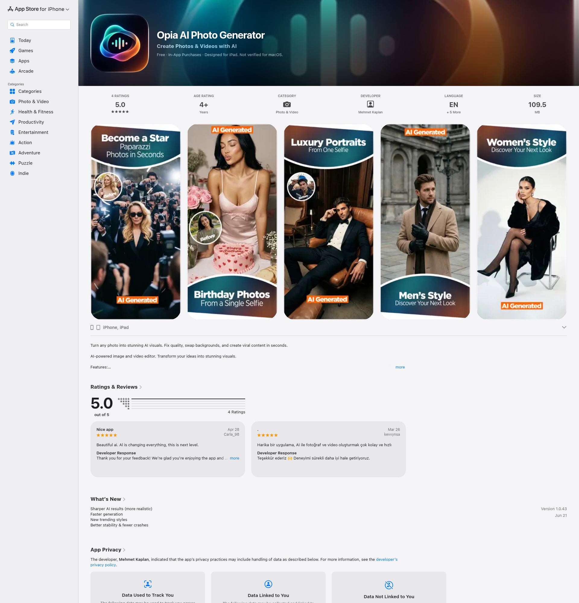The image size is (579, 603).
Task: Click the Games rocket icon
Action: click(x=12, y=50)
